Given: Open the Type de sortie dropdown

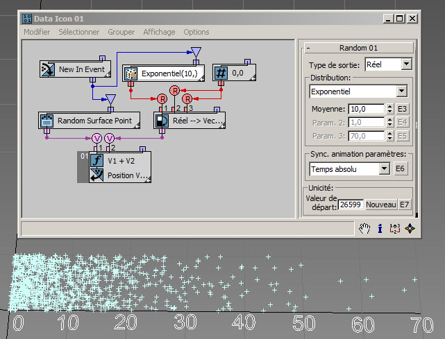Looking at the screenshot, I should click(x=406, y=64).
